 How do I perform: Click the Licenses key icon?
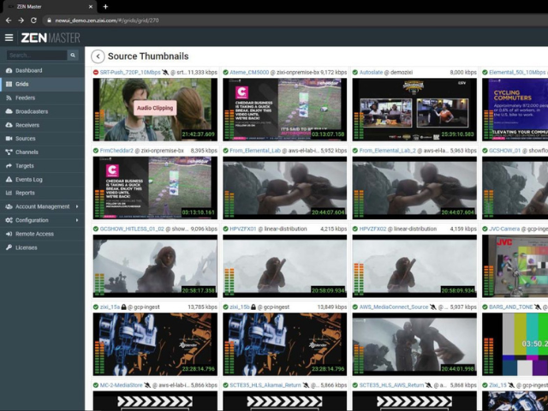[x=9, y=247]
